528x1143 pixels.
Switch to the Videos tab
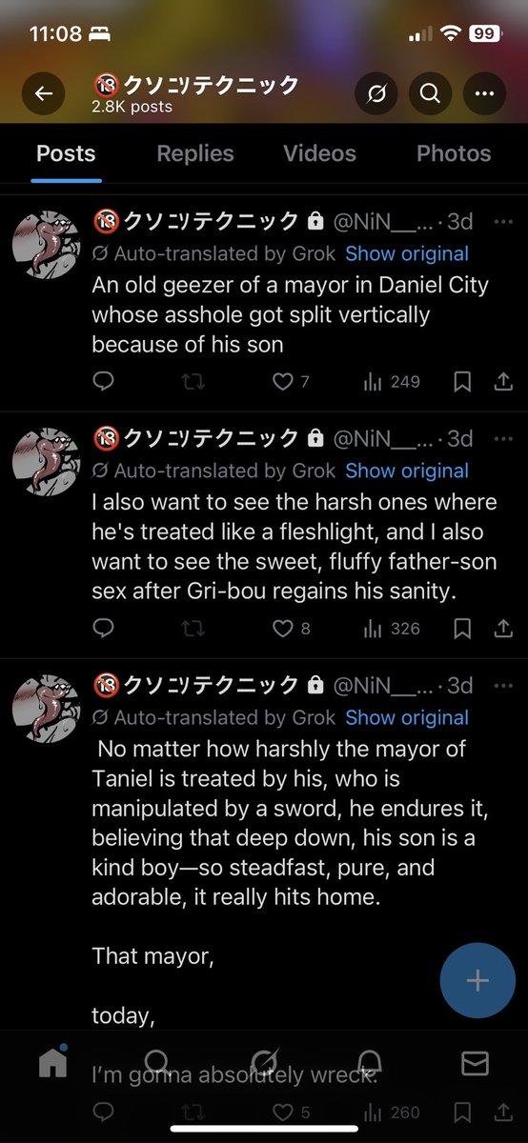[319, 153]
